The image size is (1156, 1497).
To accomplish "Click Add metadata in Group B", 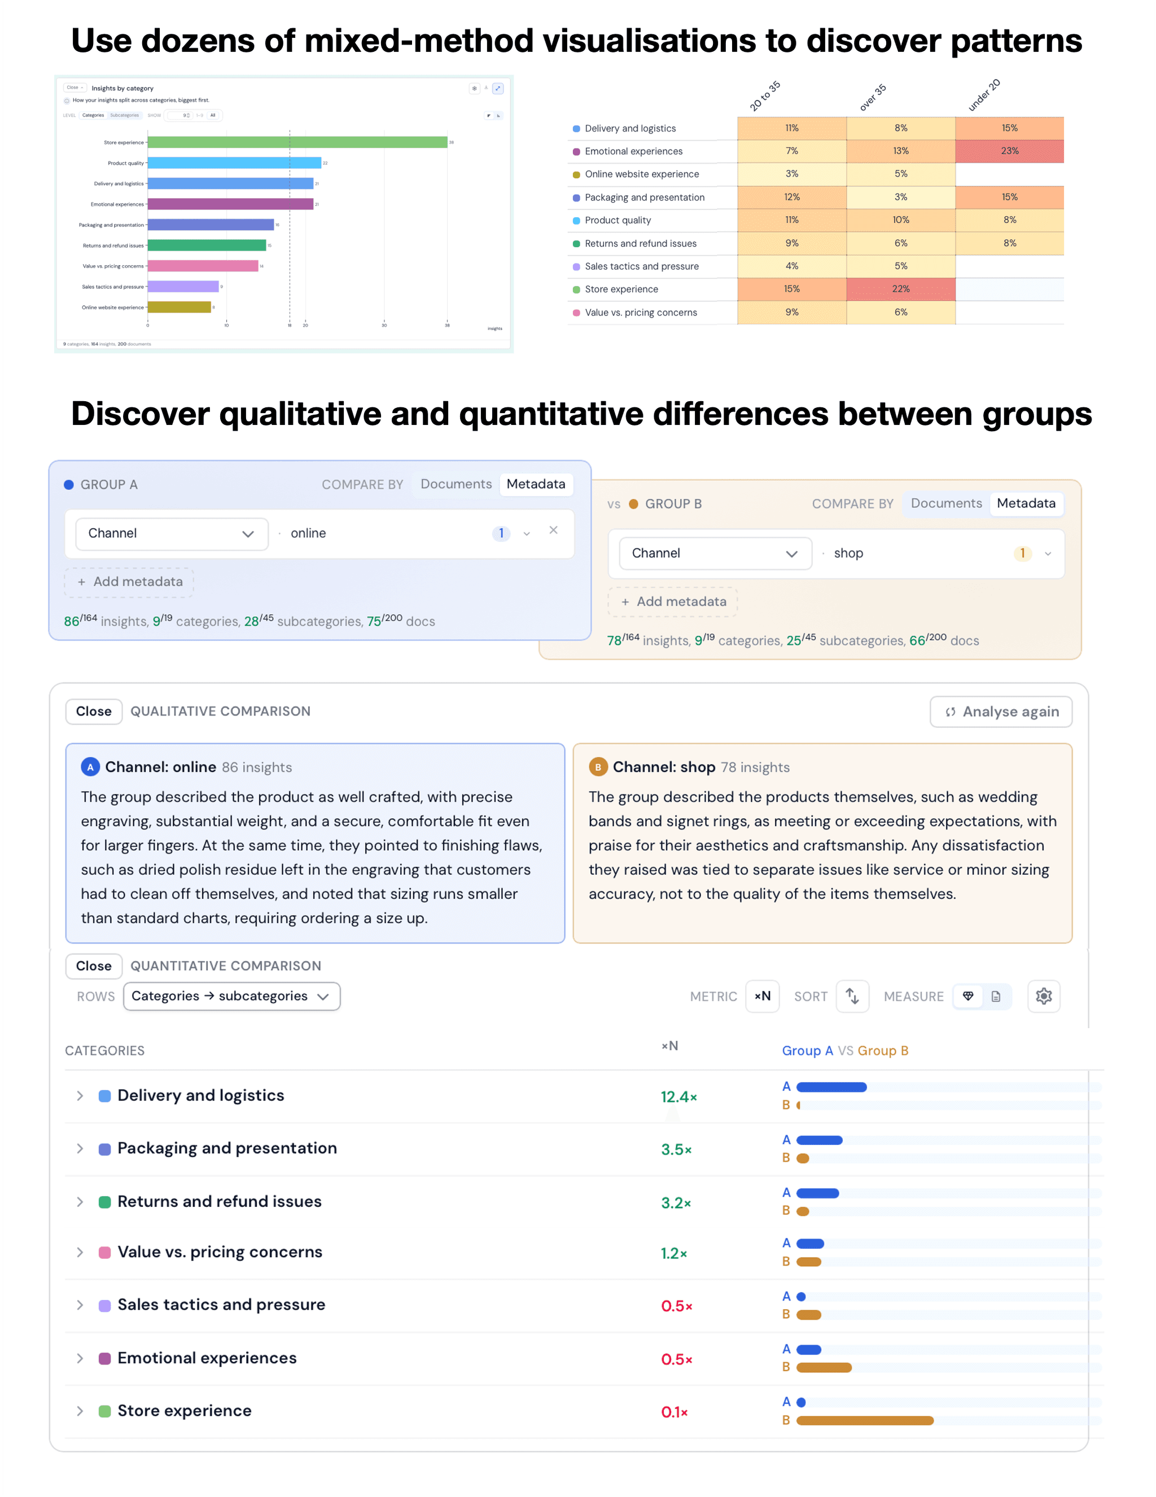I will click(673, 602).
